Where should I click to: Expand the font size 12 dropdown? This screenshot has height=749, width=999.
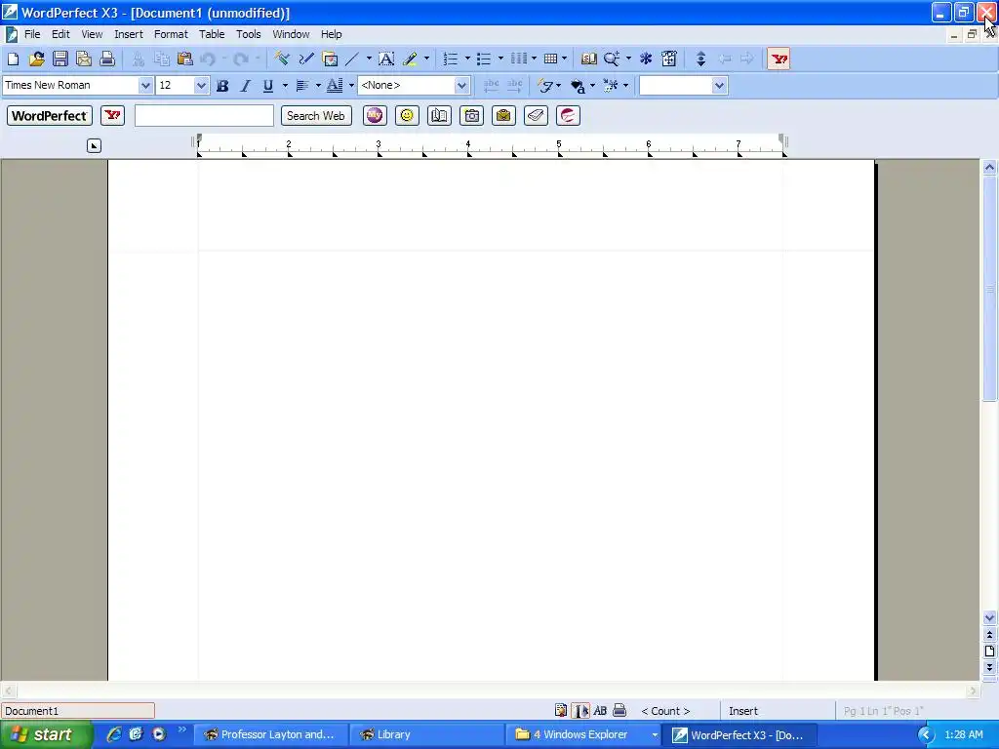(201, 86)
